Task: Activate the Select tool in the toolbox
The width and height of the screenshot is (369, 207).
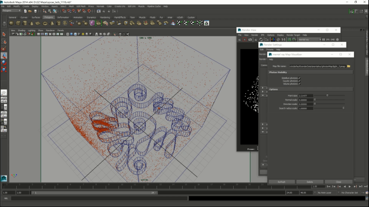Action: point(4,34)
